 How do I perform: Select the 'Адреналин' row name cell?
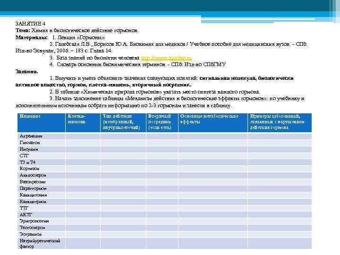click(41, 136)
